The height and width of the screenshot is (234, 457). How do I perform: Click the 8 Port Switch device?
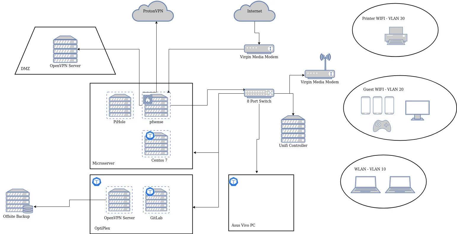pyautogui.click(x=259, y=93)
